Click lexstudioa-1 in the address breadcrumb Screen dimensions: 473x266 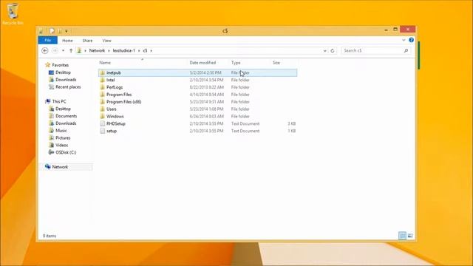pyautogui.click(x=124, y=51)
